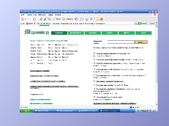Toggle Словарь методических терминов checkbox

95,89
